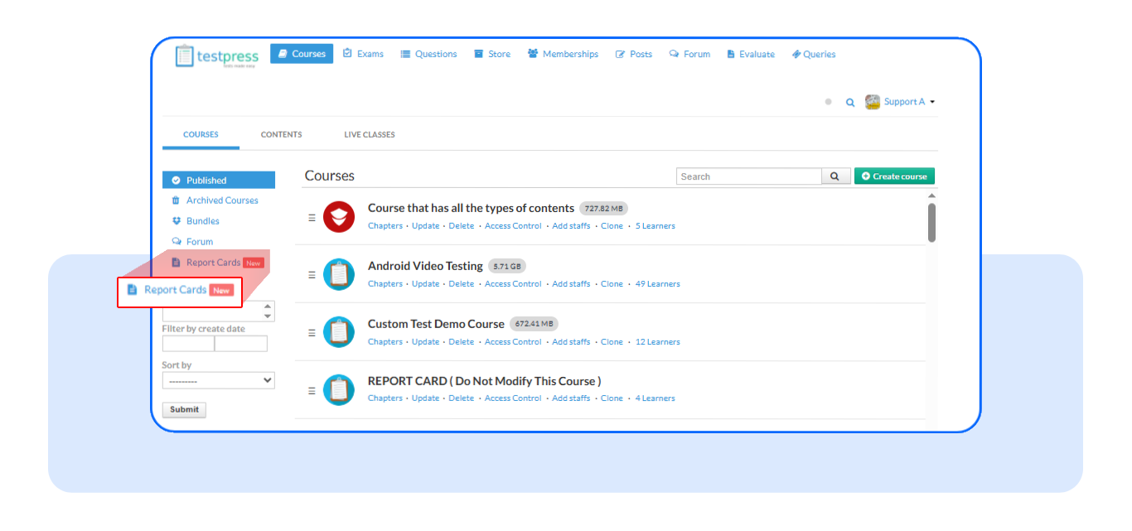
Task: Click the search button next to Search field
Action: pos(835,176)
